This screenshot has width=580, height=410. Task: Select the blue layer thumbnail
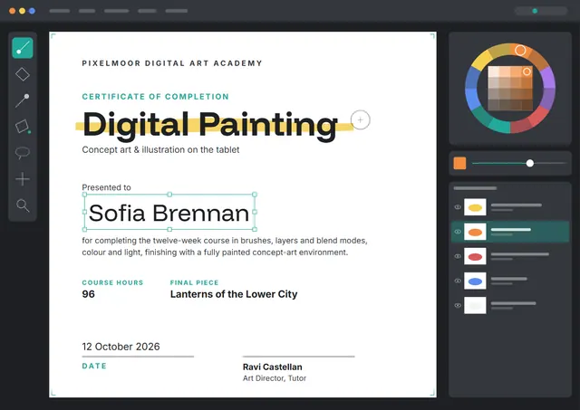click(475, 281)
